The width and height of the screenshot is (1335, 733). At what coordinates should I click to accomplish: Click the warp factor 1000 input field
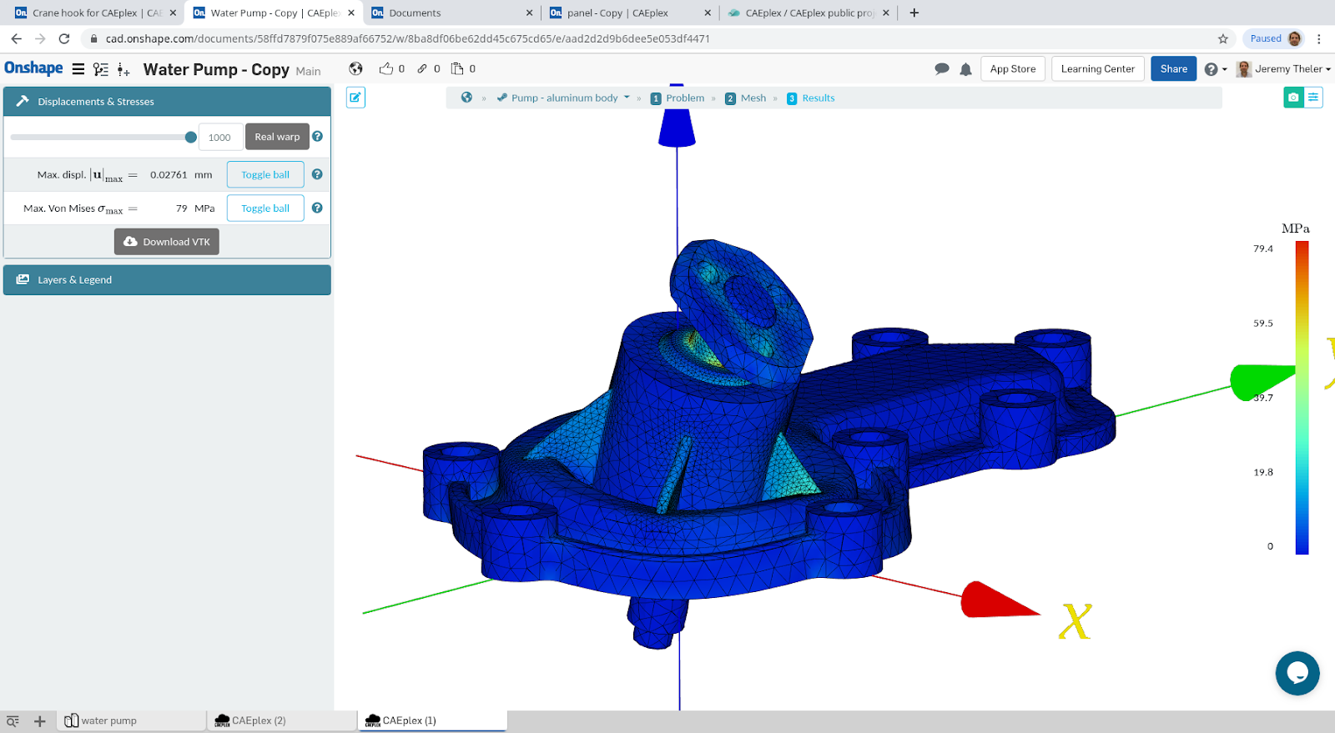tap(220, 138)
